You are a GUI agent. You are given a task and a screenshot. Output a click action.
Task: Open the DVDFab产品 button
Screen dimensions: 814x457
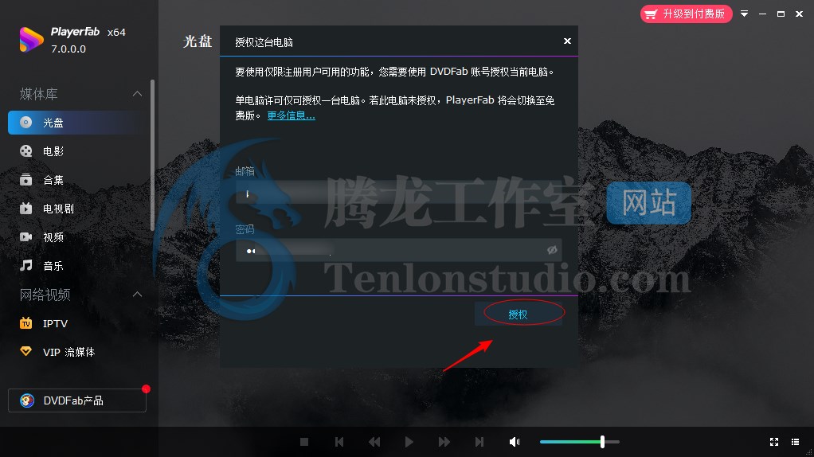(76, 400)
